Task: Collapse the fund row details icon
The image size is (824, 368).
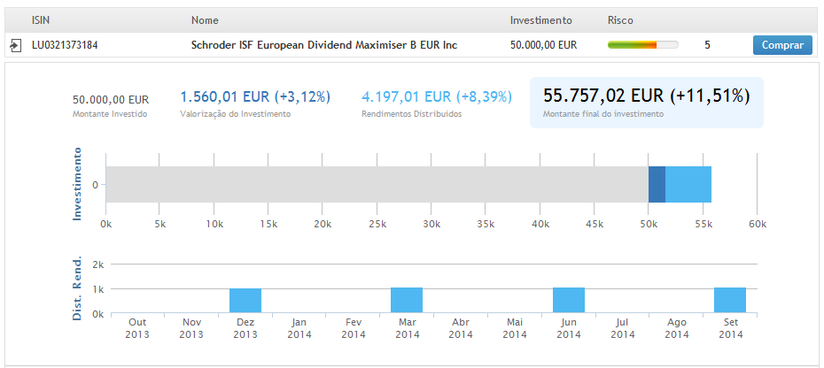Action: point(16,45)
